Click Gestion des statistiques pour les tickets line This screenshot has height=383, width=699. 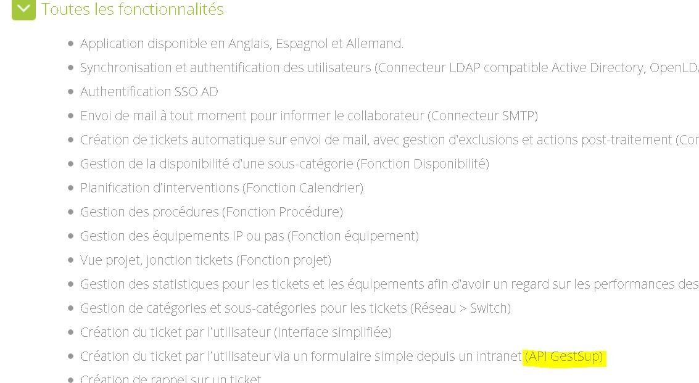[x=389, y=284]
